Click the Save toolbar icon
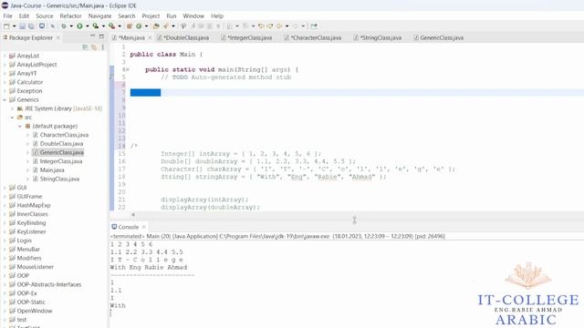Viewport: 584px width, 328px height. pos(22,26)
